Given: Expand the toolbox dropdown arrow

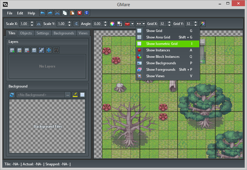Looking at the screenshot, I should coord(132,24).
